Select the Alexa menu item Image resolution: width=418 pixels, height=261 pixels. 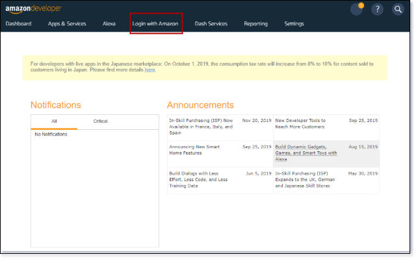(x=109, y=24)
